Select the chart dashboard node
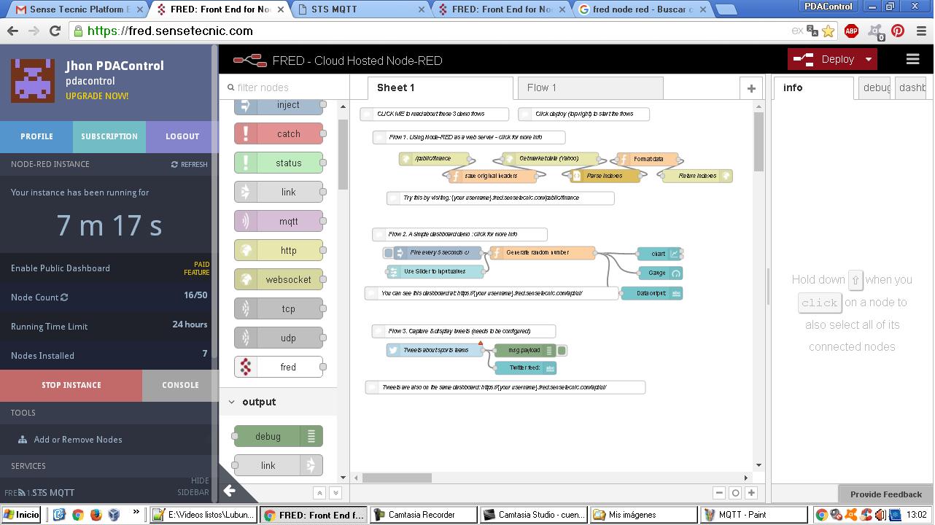 659,254
